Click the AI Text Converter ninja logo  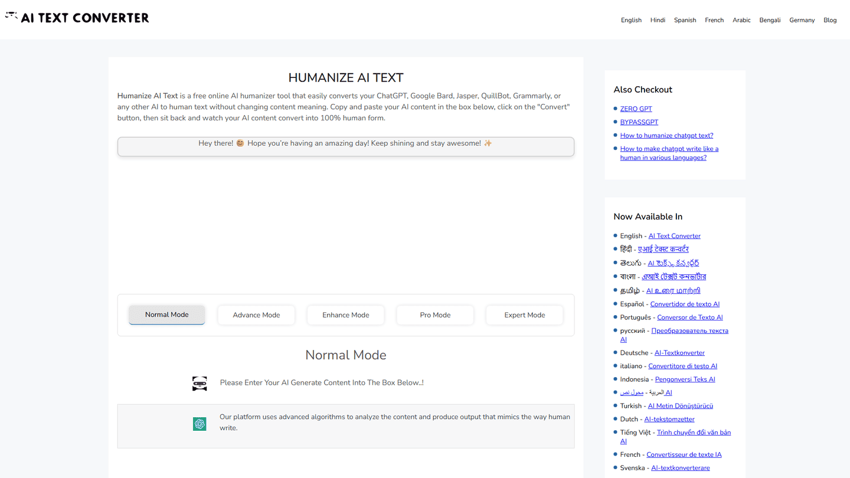point(77,18)
